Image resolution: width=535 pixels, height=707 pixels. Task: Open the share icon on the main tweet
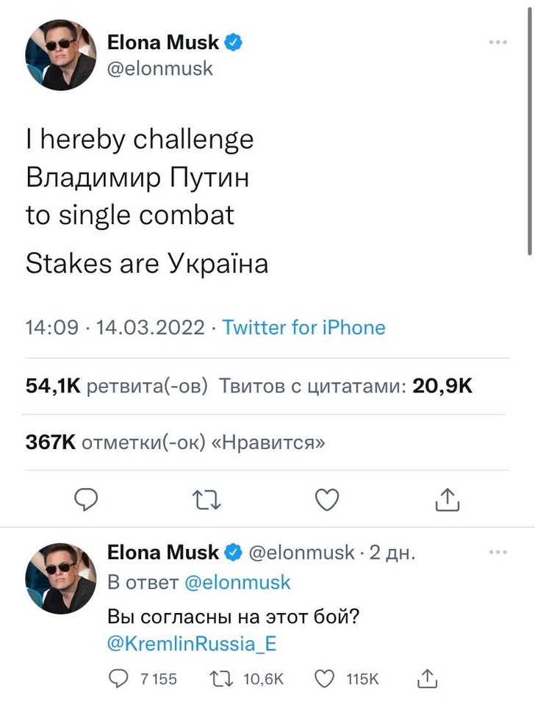(x=447, y=499)
